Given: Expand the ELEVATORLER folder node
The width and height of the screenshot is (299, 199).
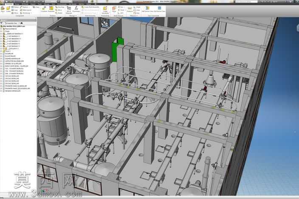Looking at the screenshot, I should [2, 56].
